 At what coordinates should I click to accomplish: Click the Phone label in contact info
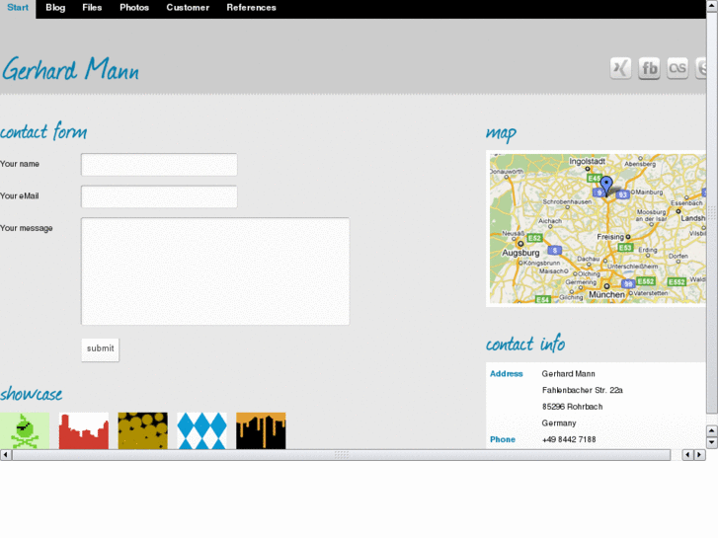click(503, 439)
